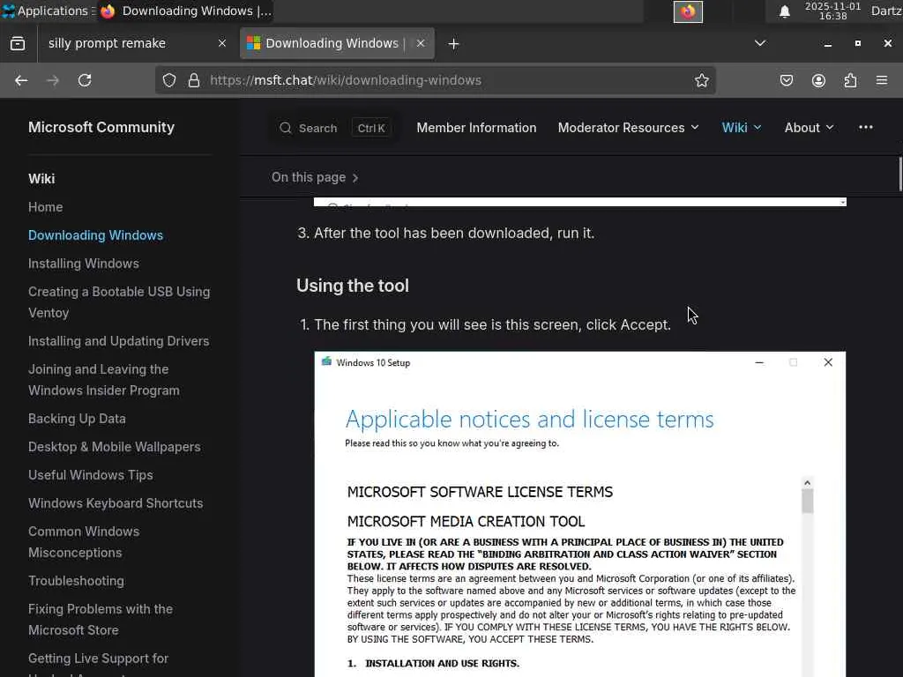Image resolution: width=903 pixels, height=677 pixels.
Task: Click the 'Using the tool' heading
Action: click(353, 286)
